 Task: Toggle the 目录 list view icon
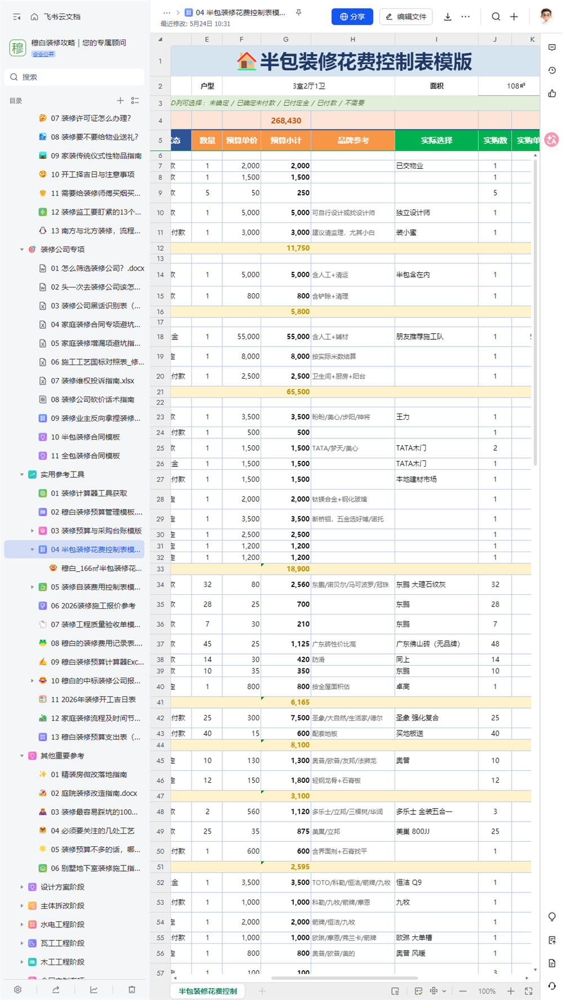[x=135, y=101]
